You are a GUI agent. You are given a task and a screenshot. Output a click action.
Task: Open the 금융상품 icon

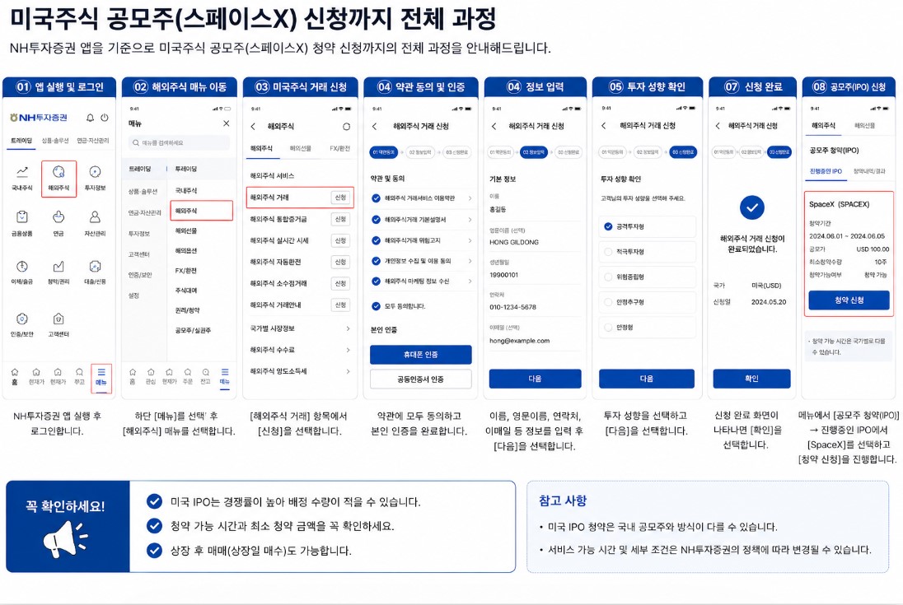(22, 216)
